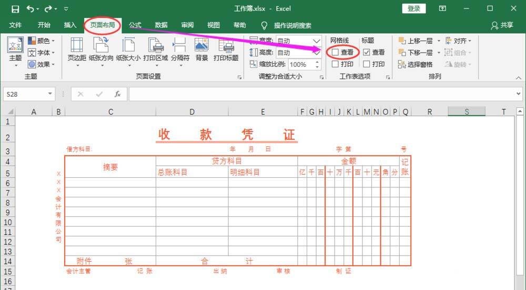The height and width of the screenshot is (290, 526).
Task: Click the insert function fx icon
Action: tap(117, 94)
